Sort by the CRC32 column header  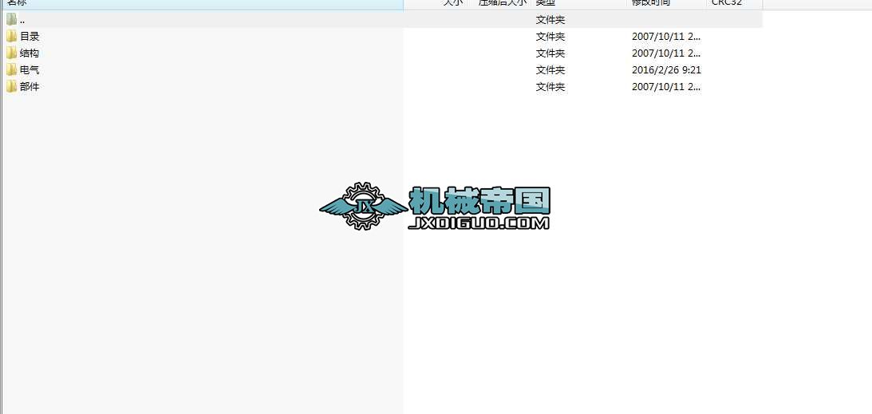coord(734,3)
